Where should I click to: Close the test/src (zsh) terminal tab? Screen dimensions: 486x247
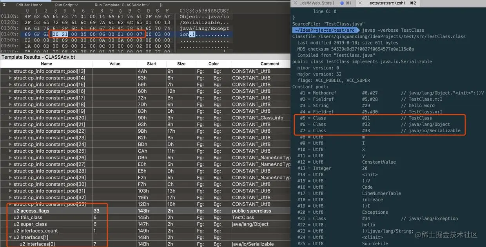[x=360, y=3]
